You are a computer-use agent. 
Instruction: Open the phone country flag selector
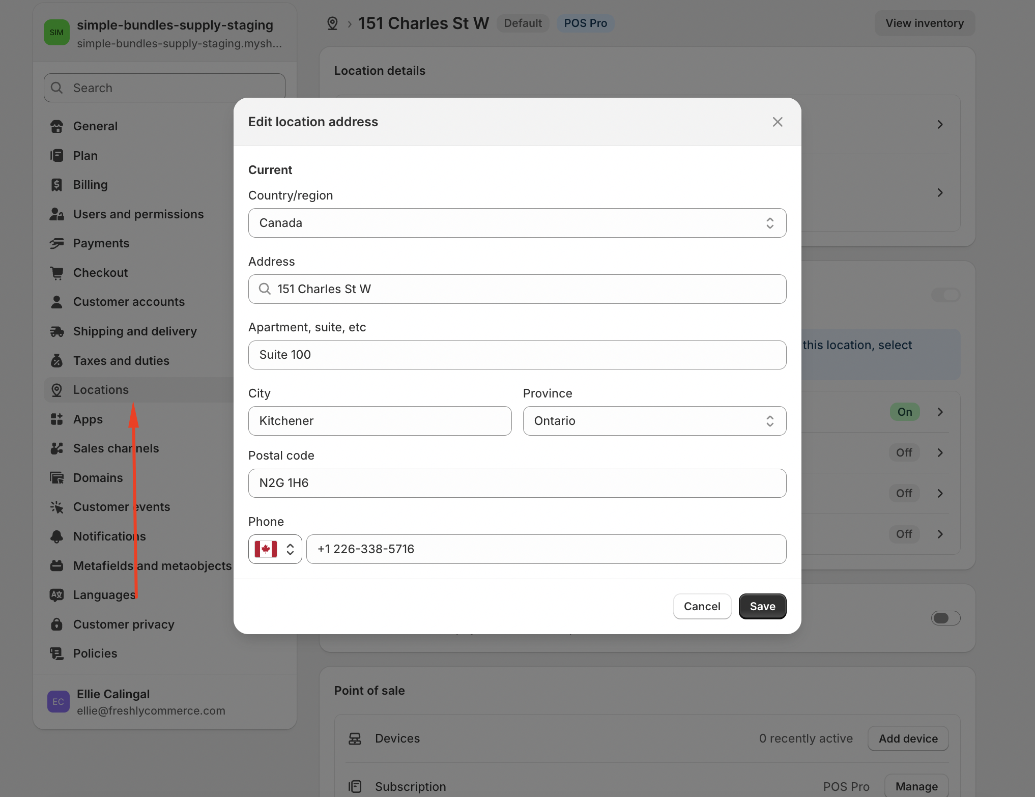click(x=275, y=549)
